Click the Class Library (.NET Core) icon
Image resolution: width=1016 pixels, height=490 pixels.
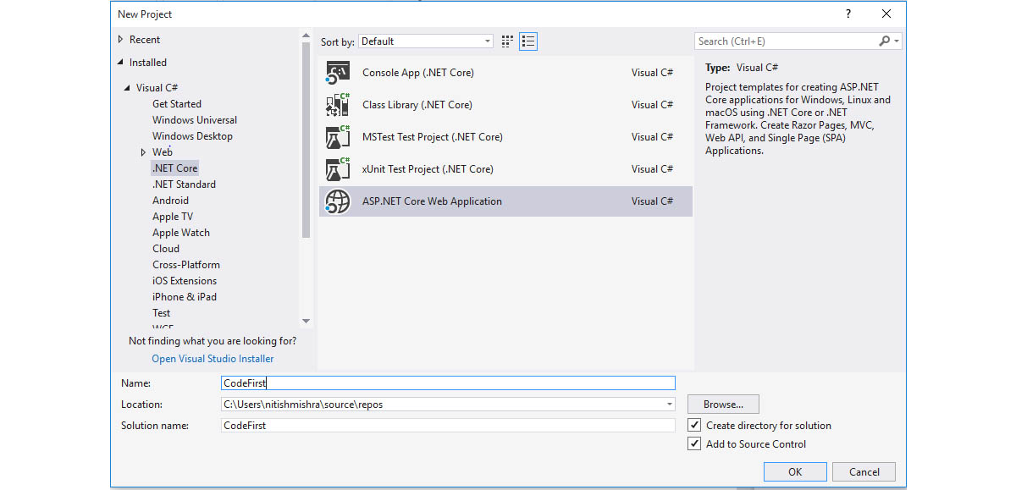[338, 105]
